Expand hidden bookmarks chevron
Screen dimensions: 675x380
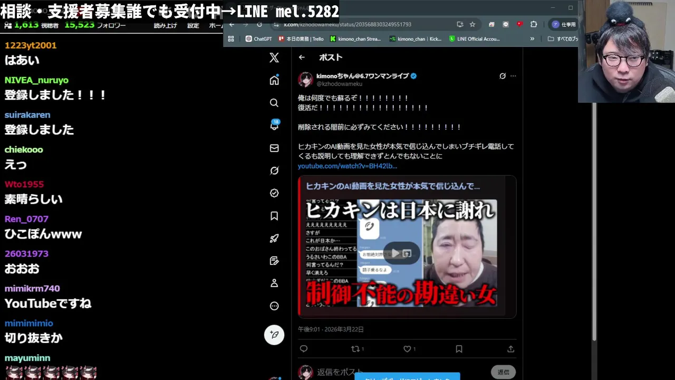pos(532,39)
